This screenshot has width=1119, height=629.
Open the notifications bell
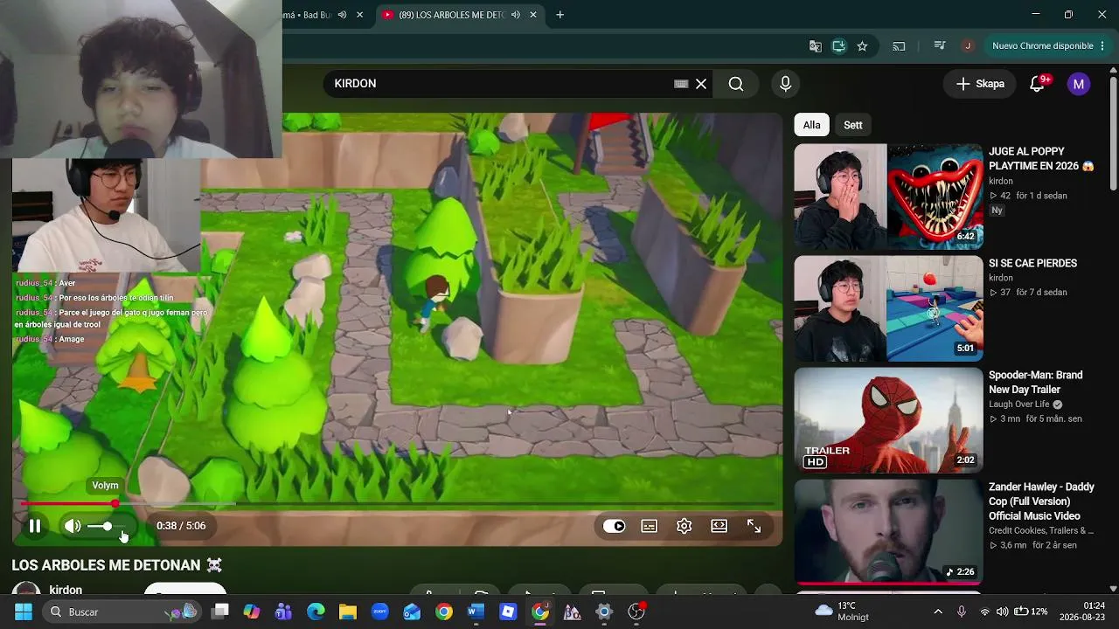point(1038,84)
